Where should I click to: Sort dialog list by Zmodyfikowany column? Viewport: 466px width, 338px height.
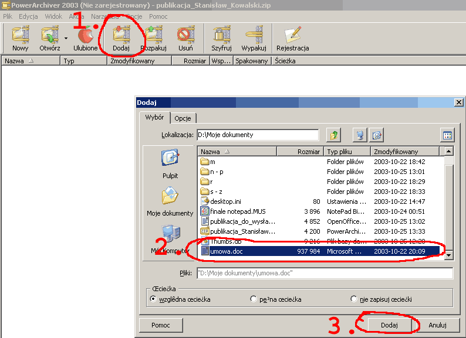tap(405, 152)
